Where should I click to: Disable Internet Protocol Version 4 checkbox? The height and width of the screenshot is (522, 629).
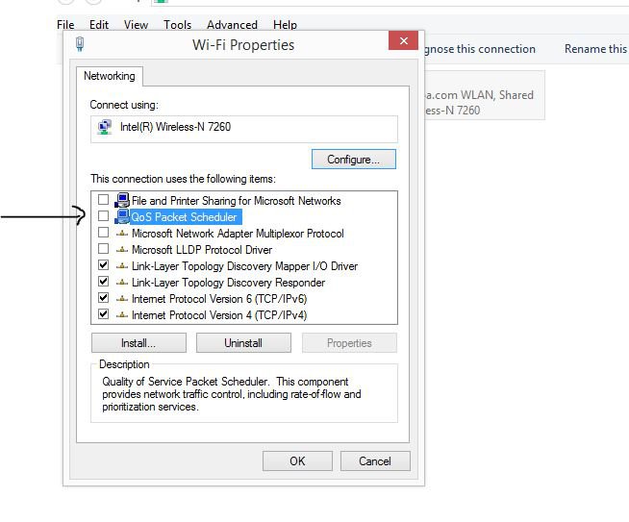coord(104,314)
